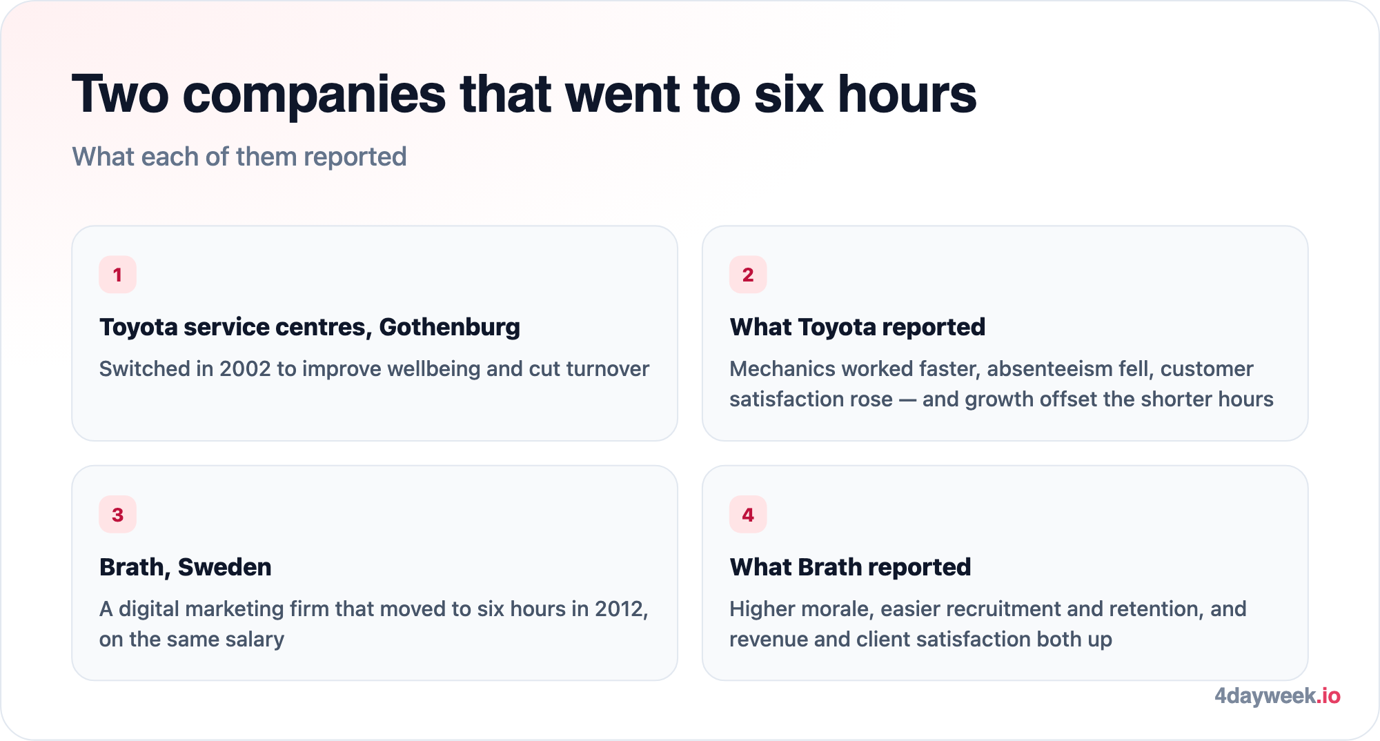
Task: Click the main title about six hours
Action: tap(524, 95)
